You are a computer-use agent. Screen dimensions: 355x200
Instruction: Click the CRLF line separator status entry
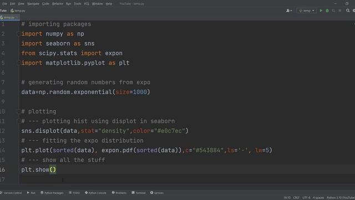[296, 198]
